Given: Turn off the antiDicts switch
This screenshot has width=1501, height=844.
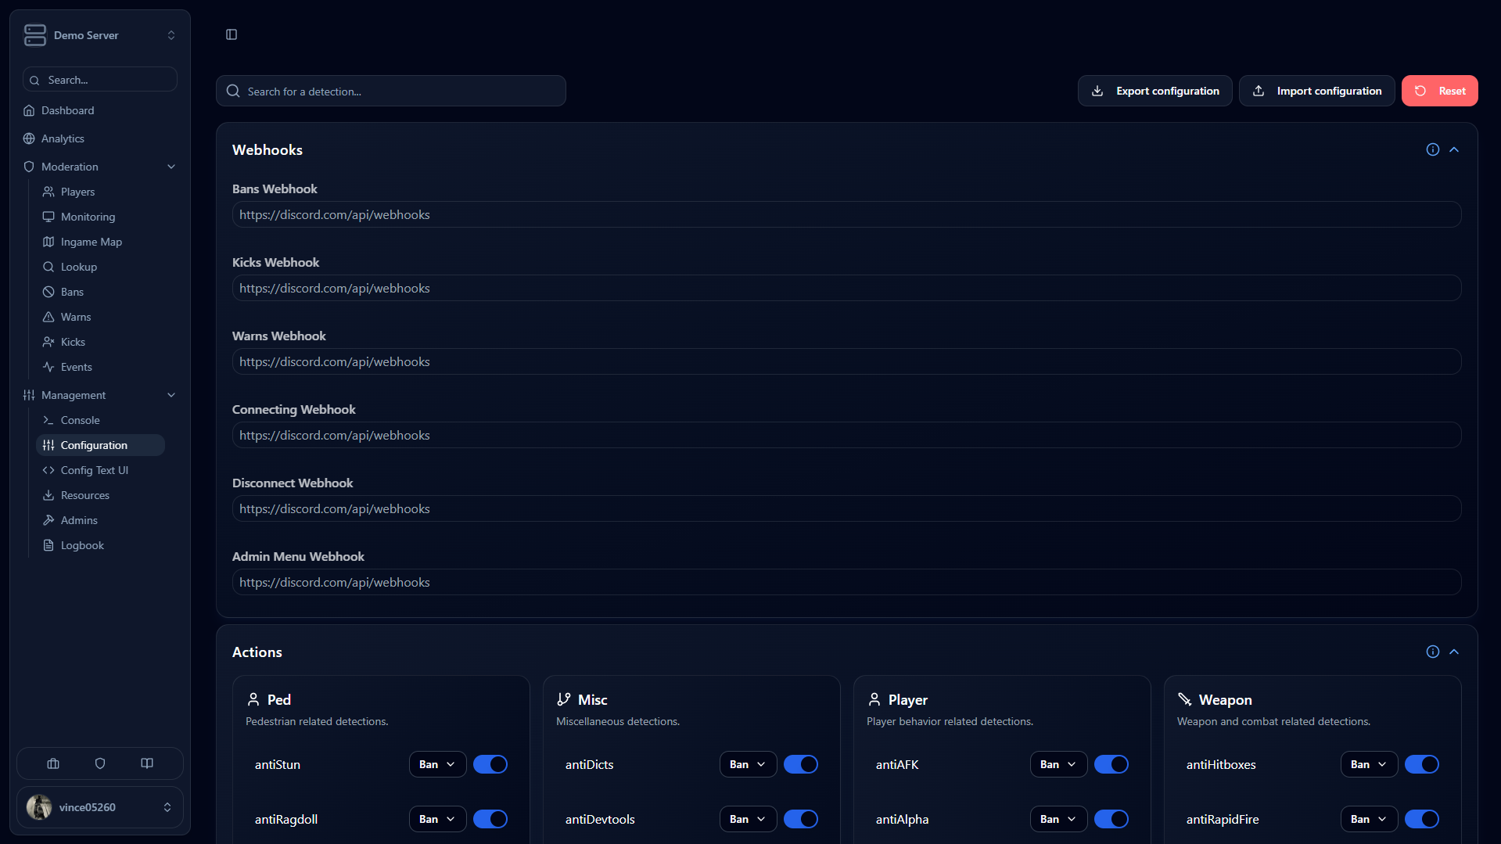Looking at the screenshot, I should [x=801, y=764].
